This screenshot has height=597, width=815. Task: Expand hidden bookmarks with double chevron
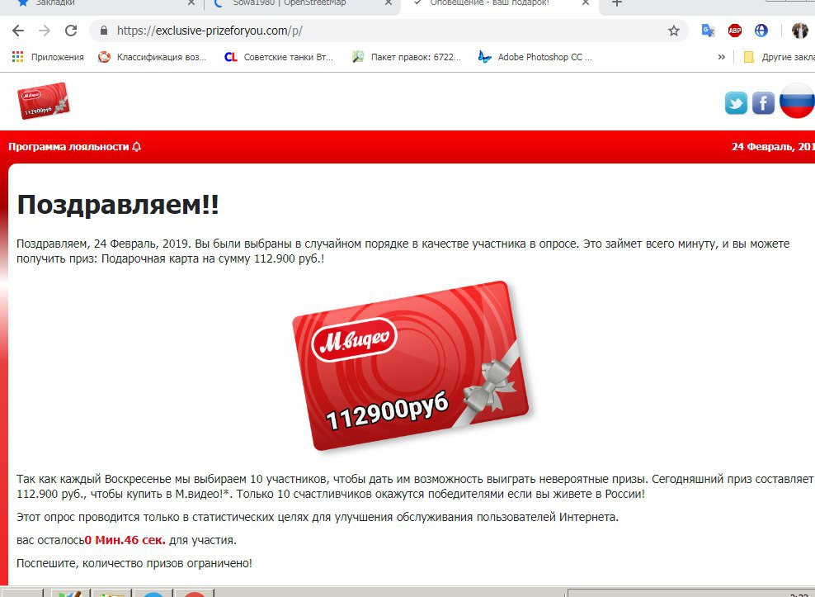pyautogui.click(x=722, y=57)
